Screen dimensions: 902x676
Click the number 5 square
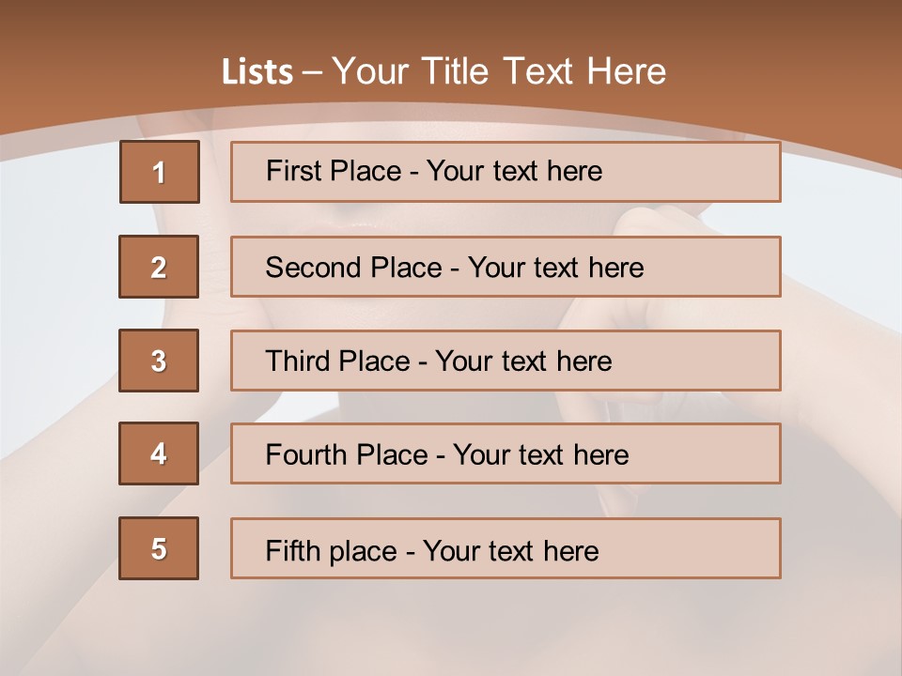pos(159,547)
